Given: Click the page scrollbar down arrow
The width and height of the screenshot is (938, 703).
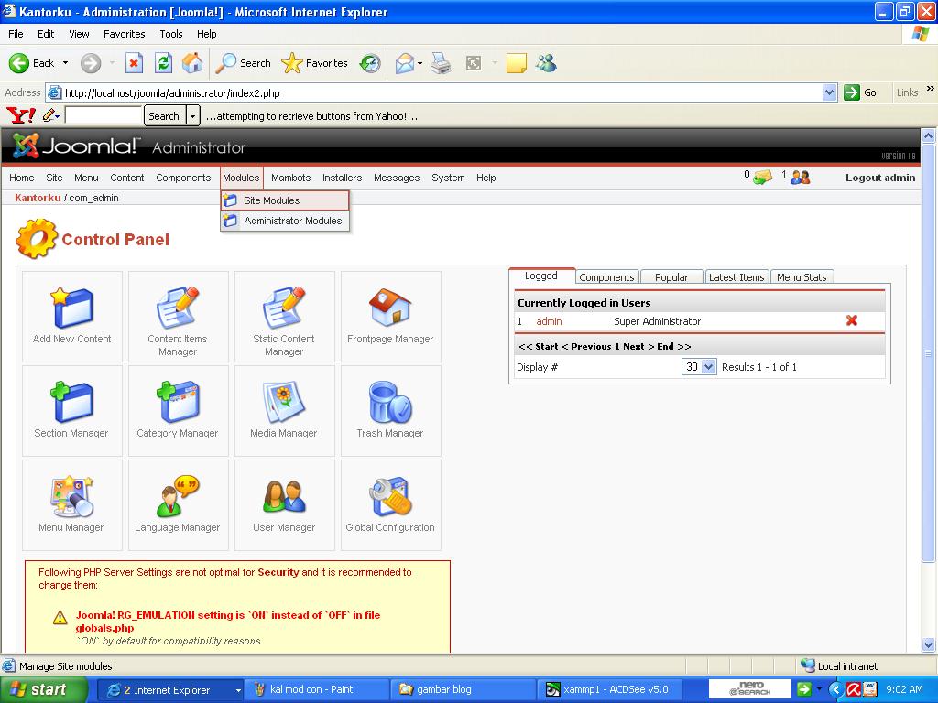Looking at the screenshot, I should 929,645.
